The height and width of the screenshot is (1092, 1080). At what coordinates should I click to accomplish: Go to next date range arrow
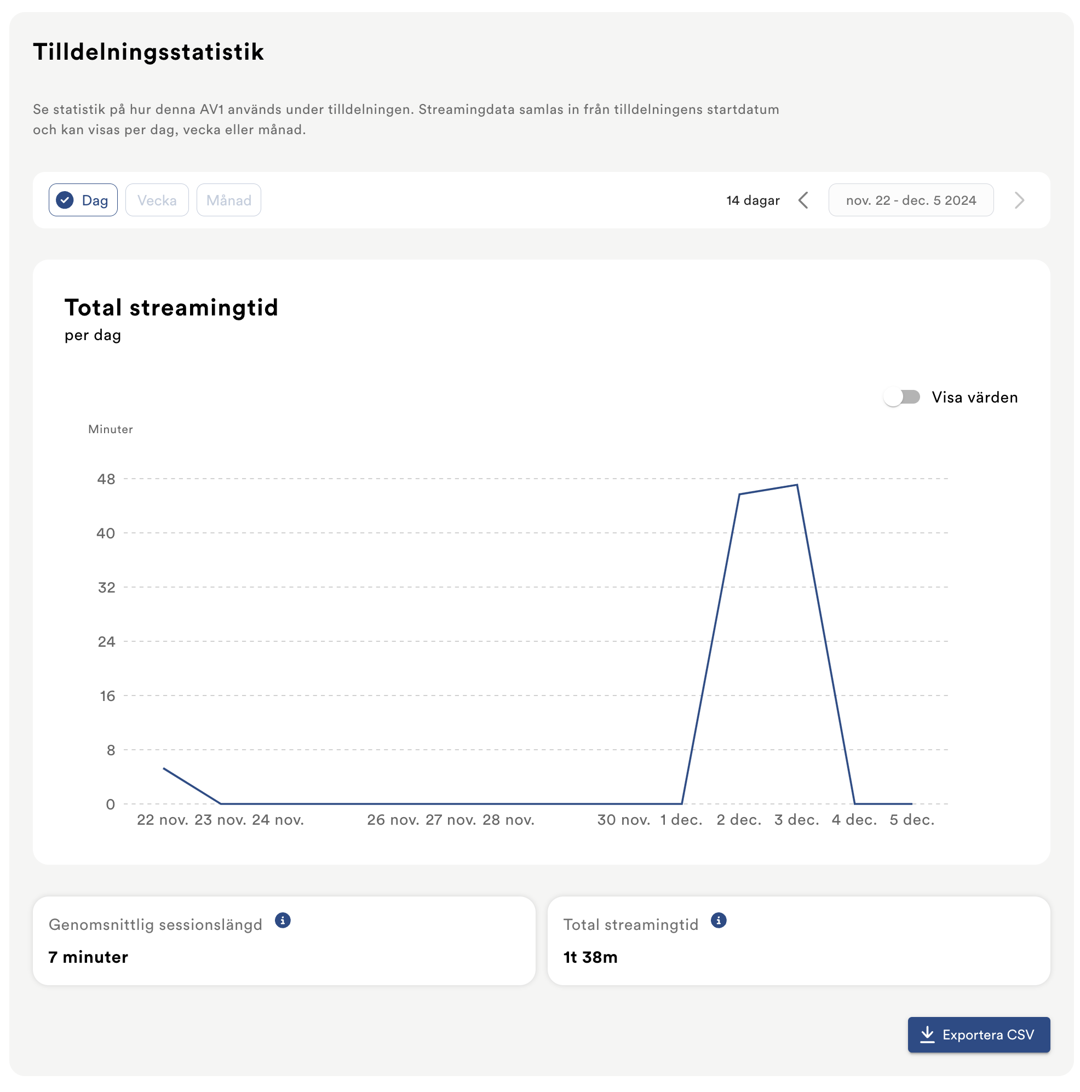(x=1019, y=200)
